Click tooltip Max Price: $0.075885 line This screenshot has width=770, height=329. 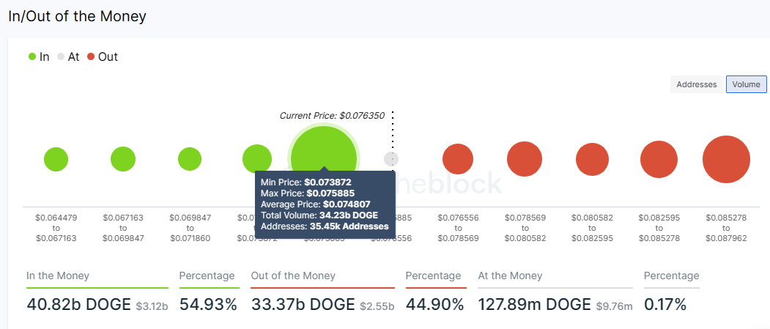pos(308,193)
